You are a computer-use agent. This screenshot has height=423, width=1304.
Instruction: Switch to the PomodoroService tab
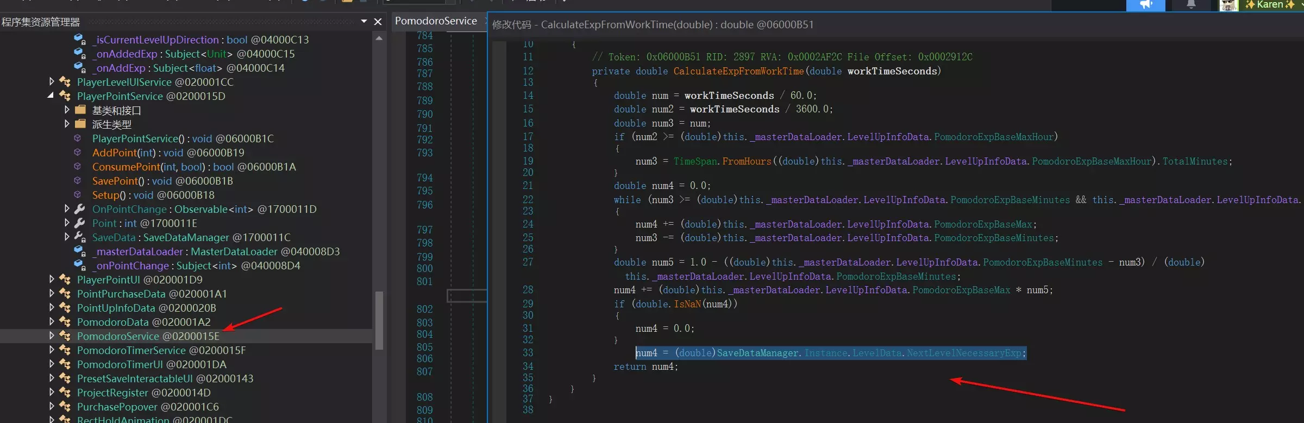[x=436, y=21]
